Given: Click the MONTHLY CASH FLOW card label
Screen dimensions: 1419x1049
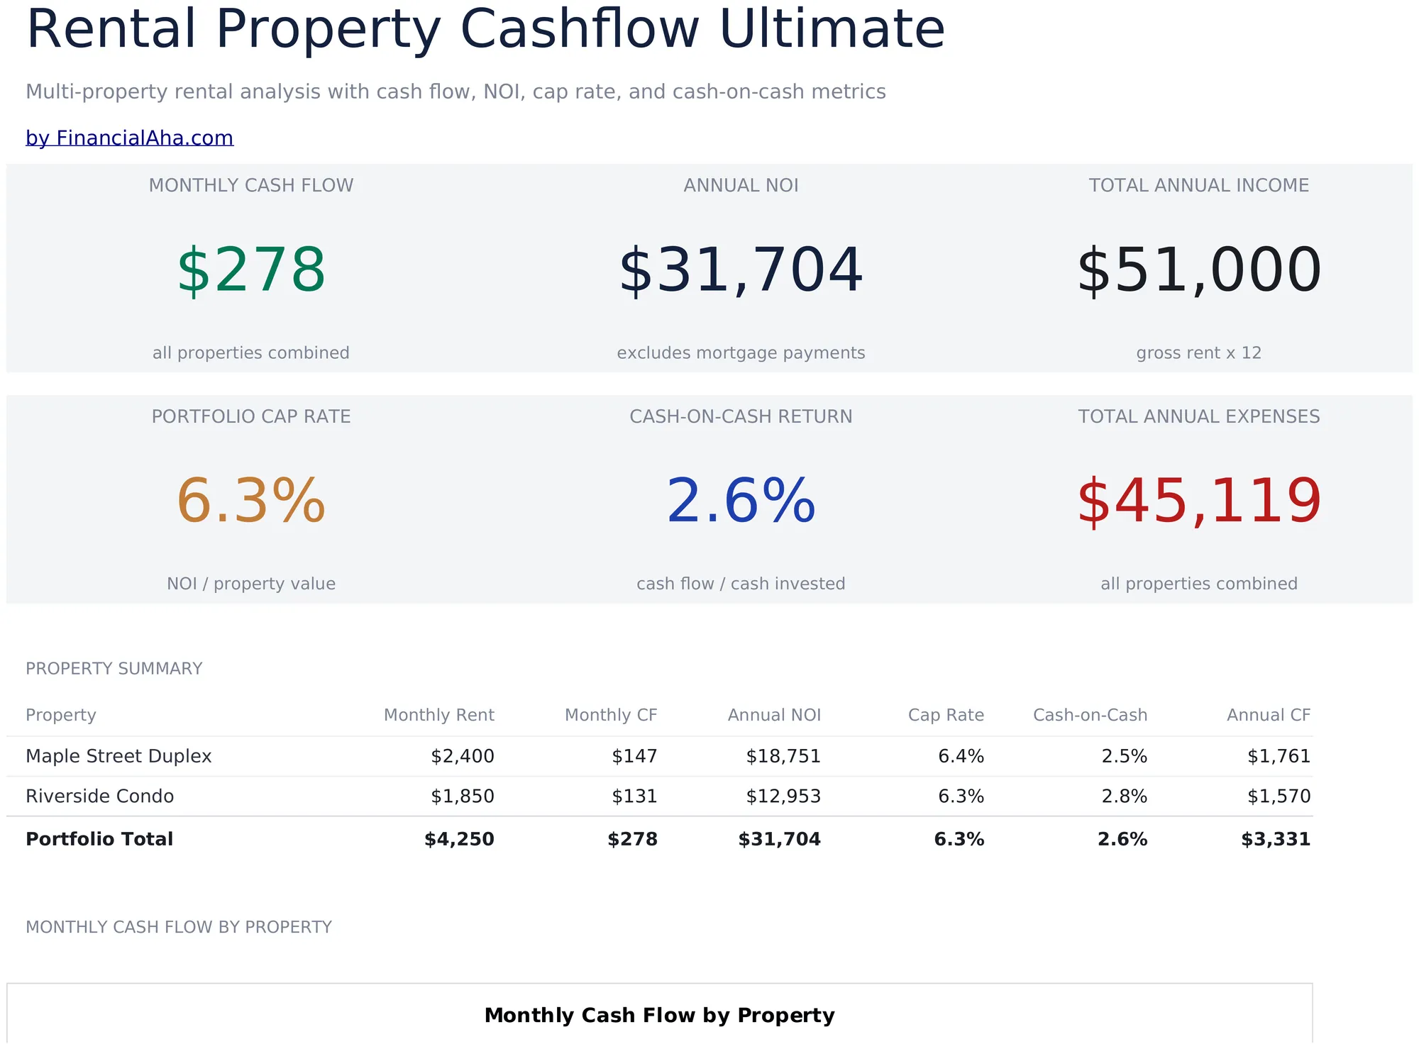Looking at the screenshot, I should (251, 185).
